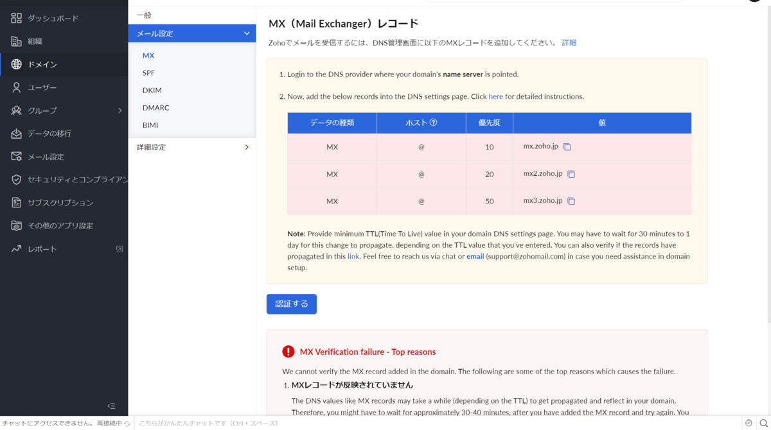This screenshot has height=430, width=771.
Task: Select the MX menu item
Action: pos(148,56)
